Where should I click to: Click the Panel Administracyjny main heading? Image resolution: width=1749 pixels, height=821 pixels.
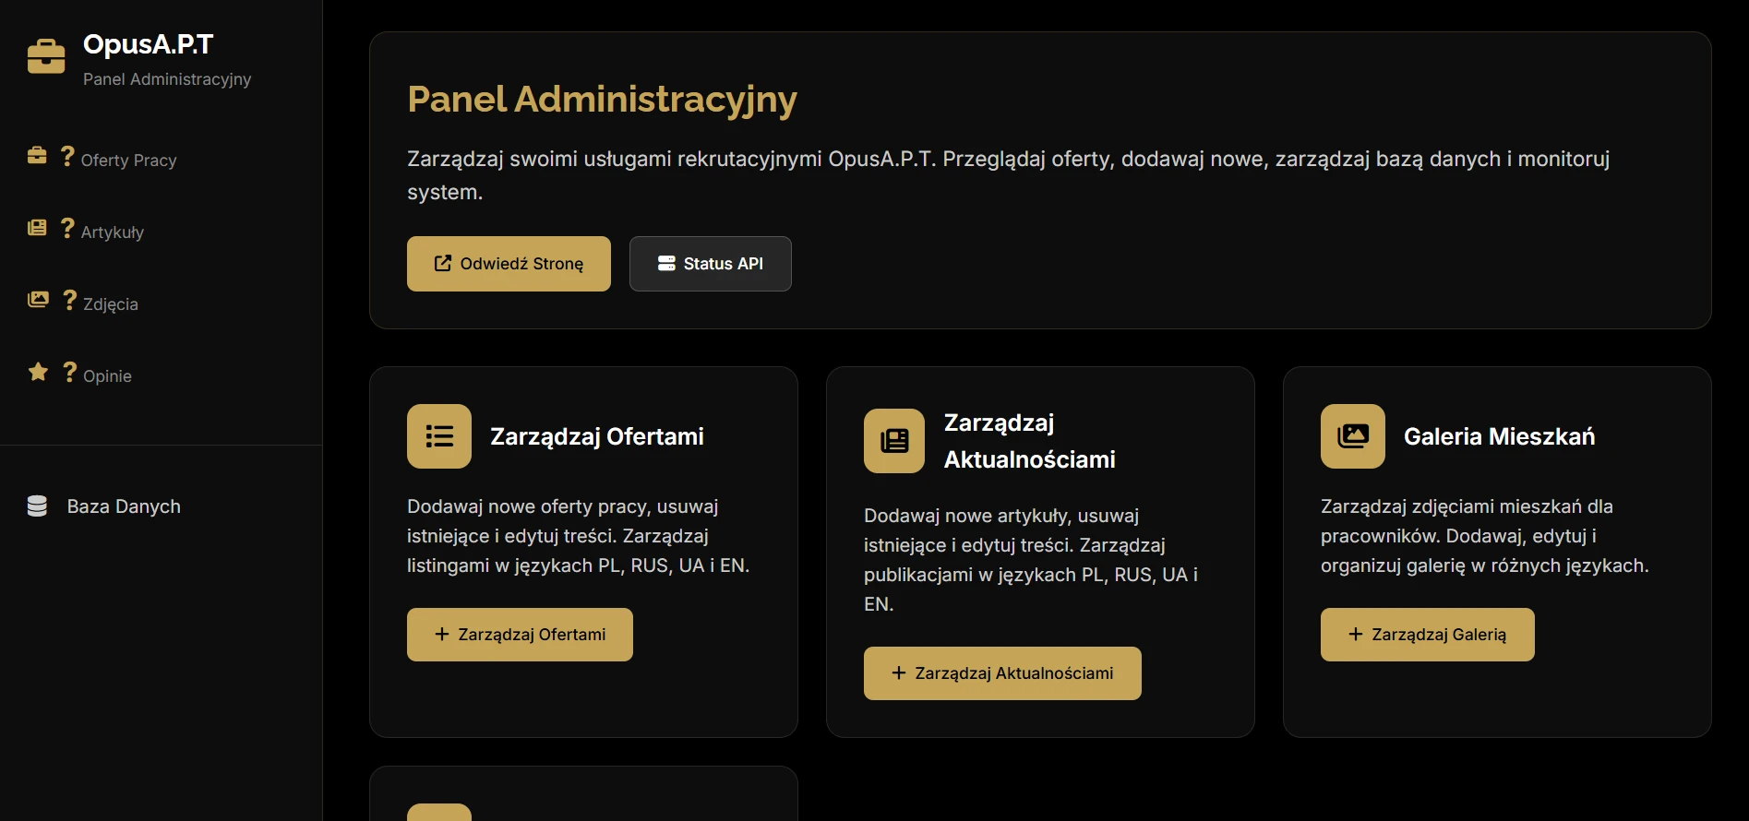click(602, 100)
